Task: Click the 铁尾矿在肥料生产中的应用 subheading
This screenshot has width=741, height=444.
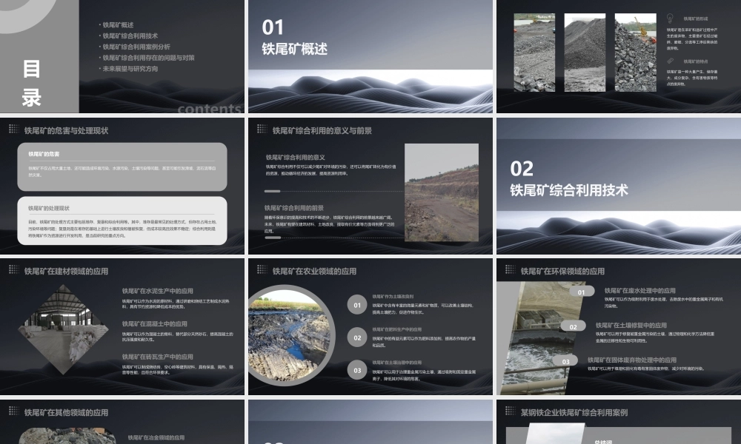Action: point(396,329)
